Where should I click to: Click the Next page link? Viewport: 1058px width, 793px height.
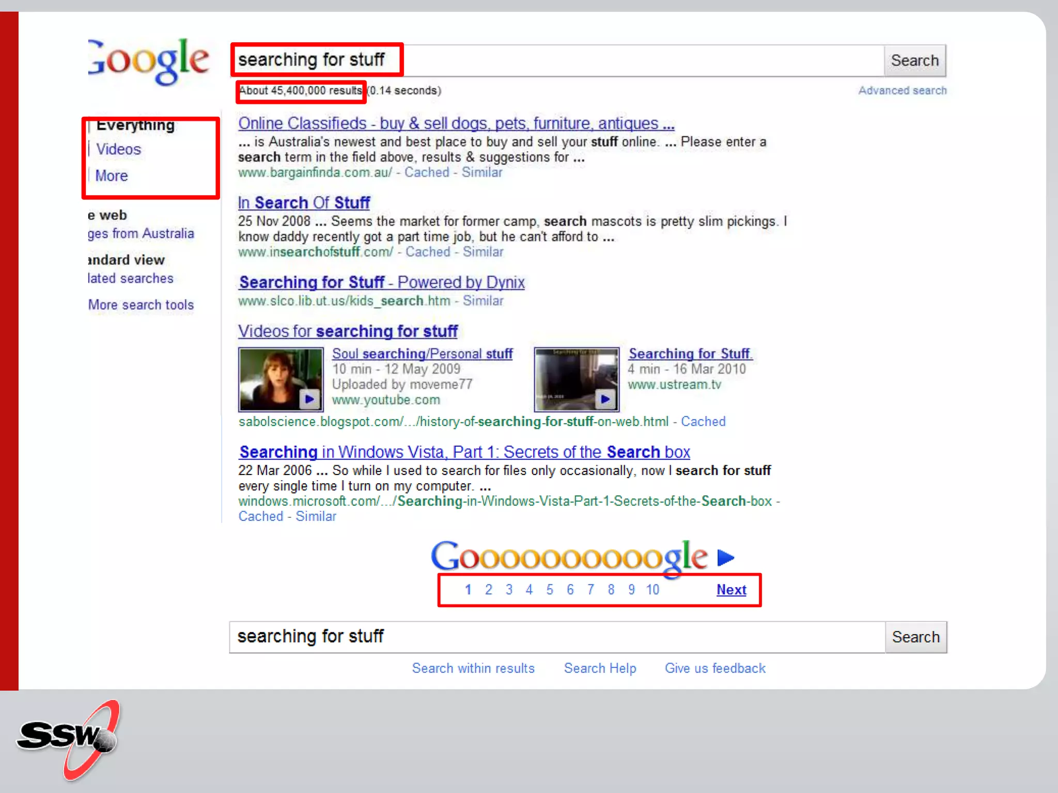731,590
